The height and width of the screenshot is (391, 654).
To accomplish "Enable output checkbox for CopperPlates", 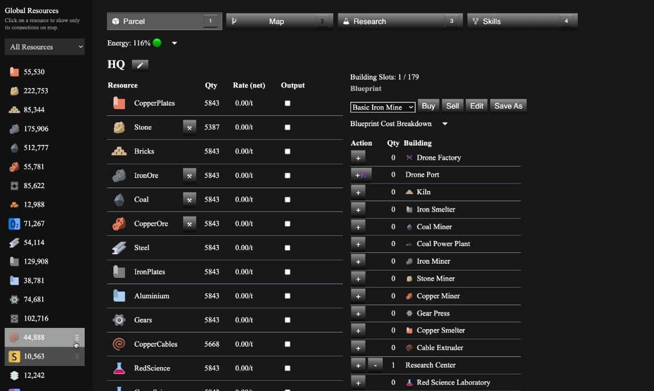I will click(287, 103).
